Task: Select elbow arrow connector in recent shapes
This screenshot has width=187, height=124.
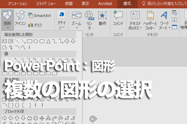Action: point(61,41)
